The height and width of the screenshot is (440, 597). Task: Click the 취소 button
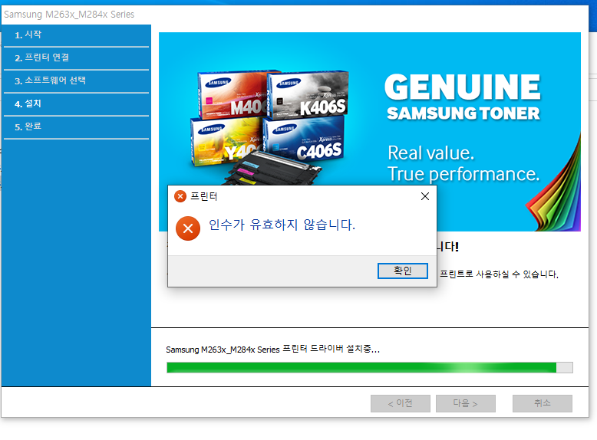click(x=543, y=403)
